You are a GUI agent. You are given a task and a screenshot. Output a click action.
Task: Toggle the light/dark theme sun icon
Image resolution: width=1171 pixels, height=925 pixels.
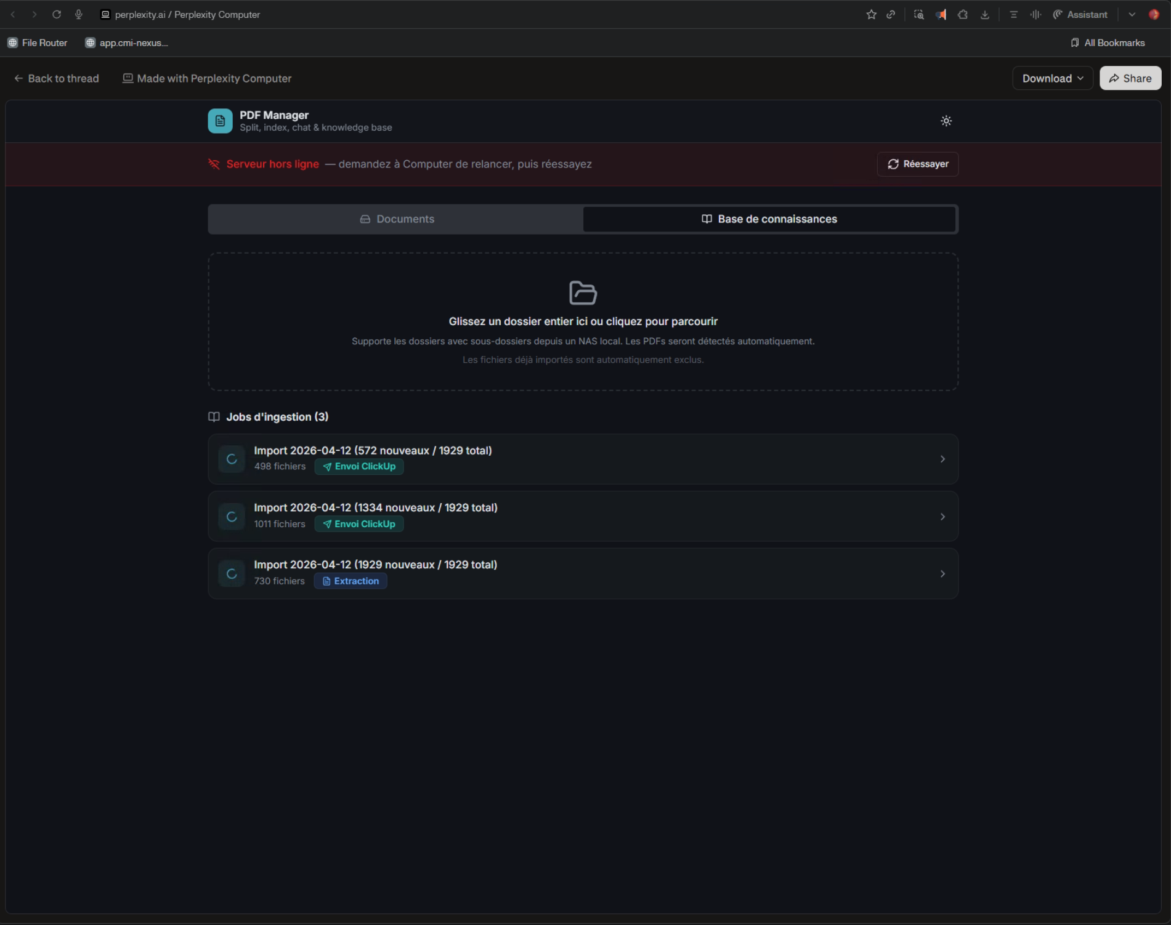click(946, 121)
